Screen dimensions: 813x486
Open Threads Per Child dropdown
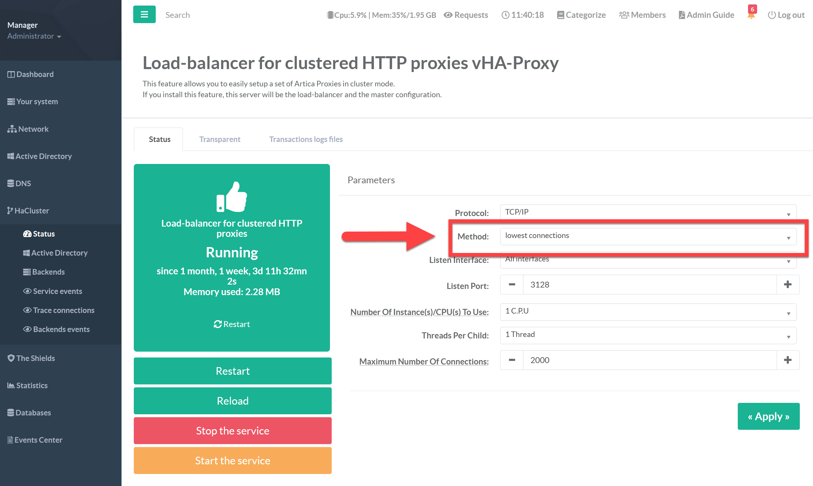[648, 335]
